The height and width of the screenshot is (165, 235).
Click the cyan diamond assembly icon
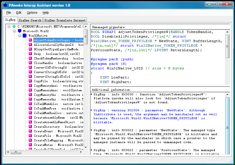14,26
